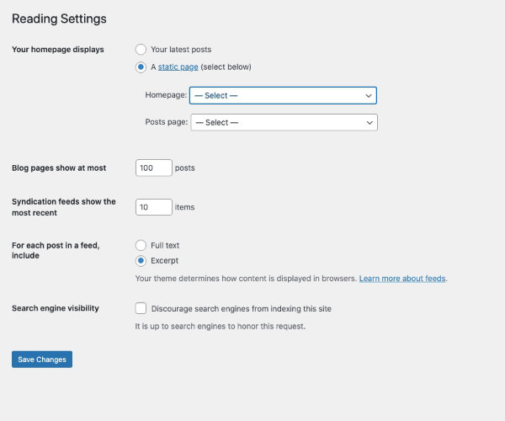This screenshot has width=505, height=421.
Task: Open the "static page" hyperlink
Action: point(178,67)
